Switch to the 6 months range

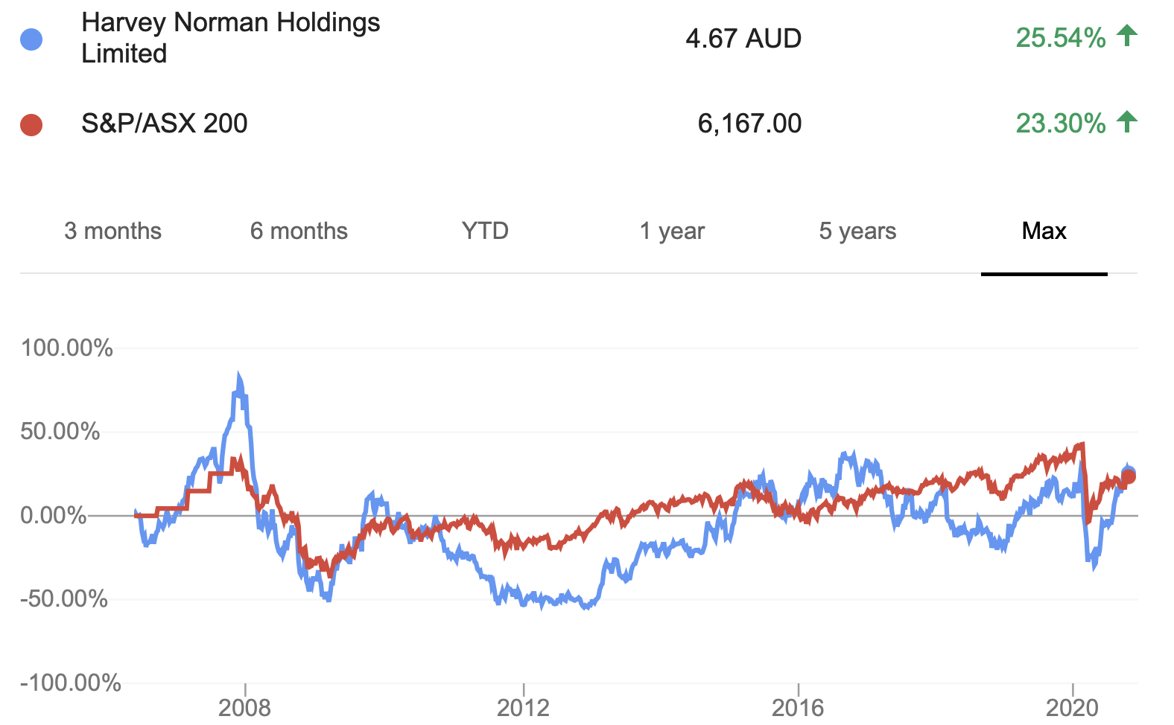[299, 231]
